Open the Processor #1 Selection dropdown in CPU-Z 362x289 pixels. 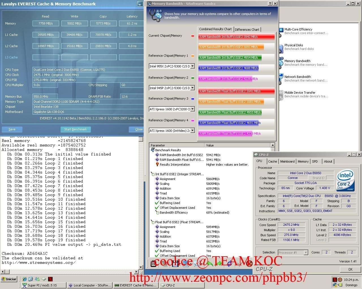point(306,253)
